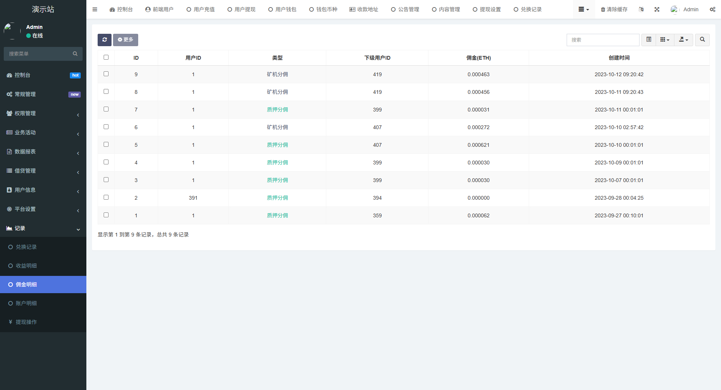This screenshot has height=390, width=721.
Task: Click the 更多 button above the table
Action: [x=125, y=40]
